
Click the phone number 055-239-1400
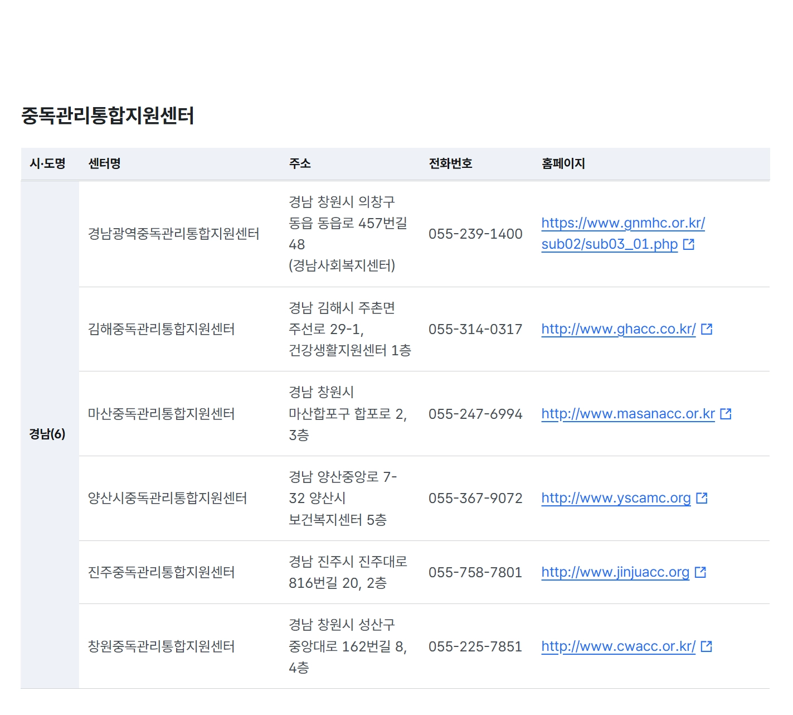click(475, 234)
